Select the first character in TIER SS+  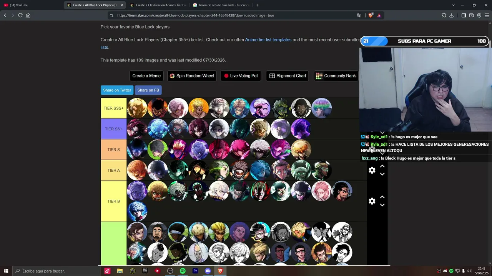[x=137, y=129]
